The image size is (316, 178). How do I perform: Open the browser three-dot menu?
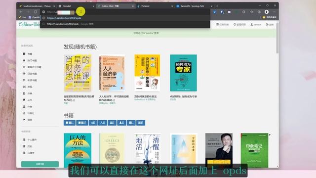point(274,12)
